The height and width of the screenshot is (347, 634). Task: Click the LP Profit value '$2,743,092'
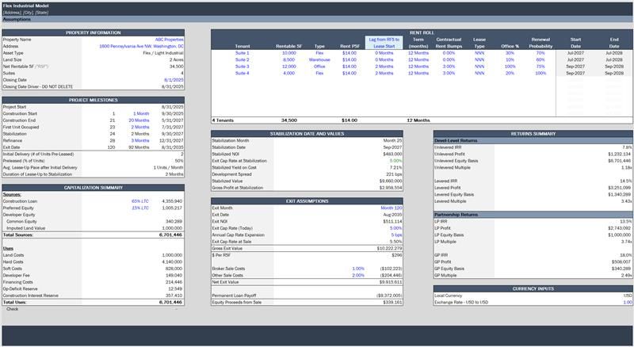click(620, 228)
